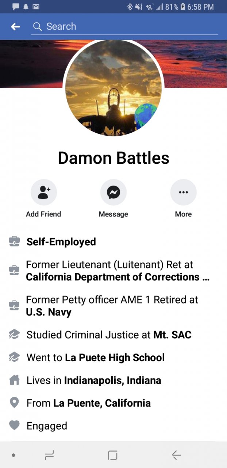Select La Puente, California hometown link
The height and width of the screenshot is (468, 227).
point(102,403)
